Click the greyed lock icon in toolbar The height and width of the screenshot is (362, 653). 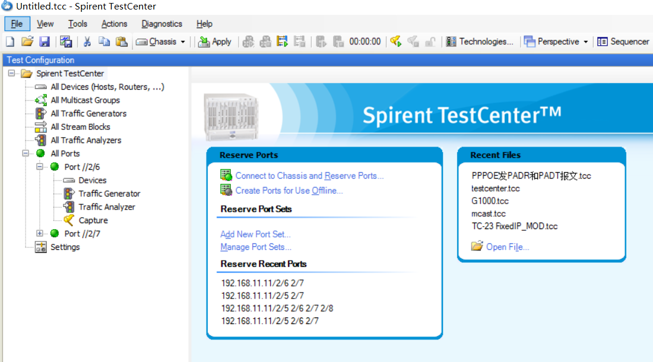click(x=430, y=42)
